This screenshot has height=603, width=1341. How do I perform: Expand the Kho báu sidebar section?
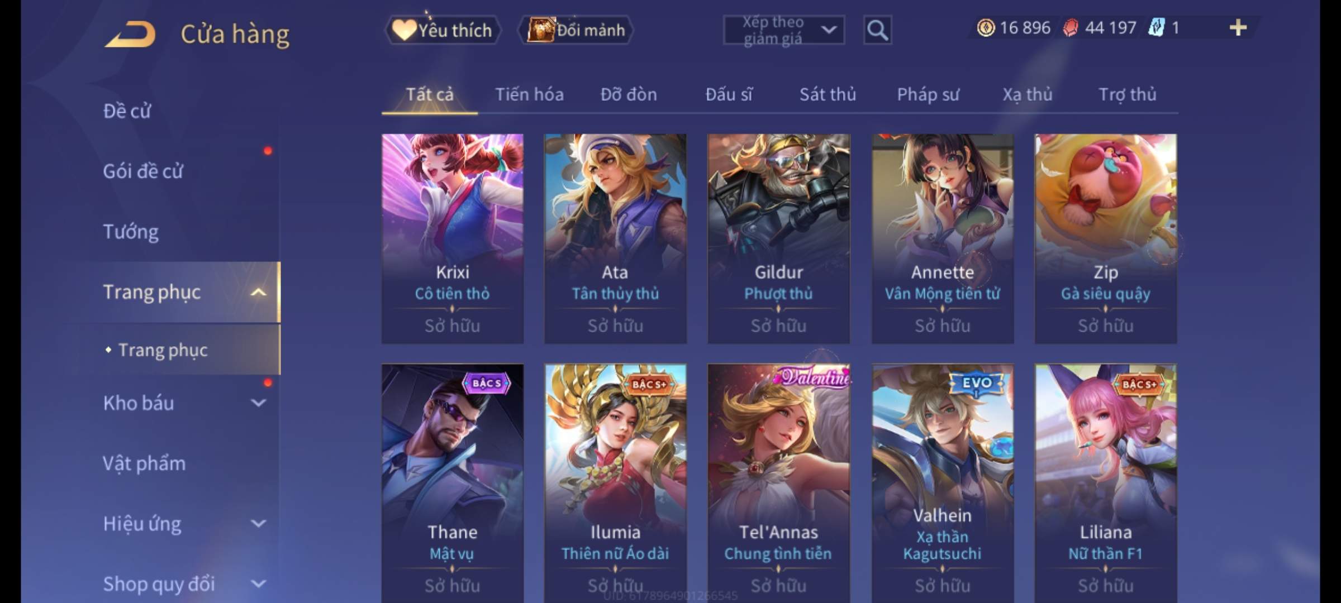click(258, 403)
